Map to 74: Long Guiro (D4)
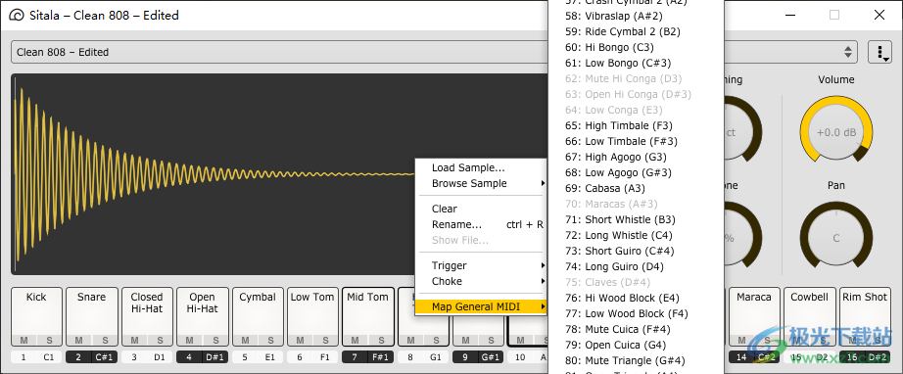 (x=636, y=266)
